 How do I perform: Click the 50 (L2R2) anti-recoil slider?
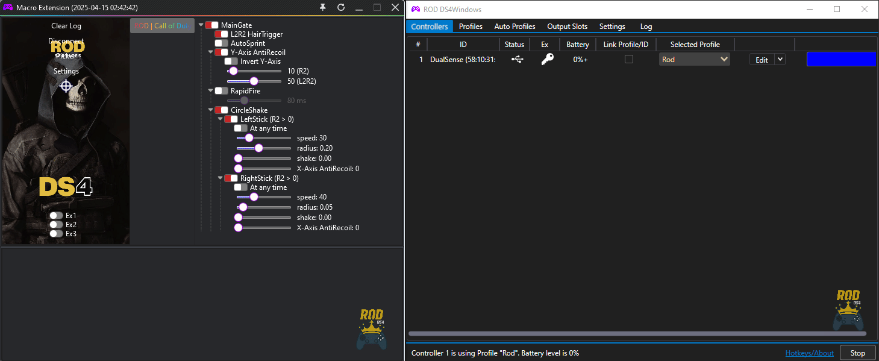point(254,81)
